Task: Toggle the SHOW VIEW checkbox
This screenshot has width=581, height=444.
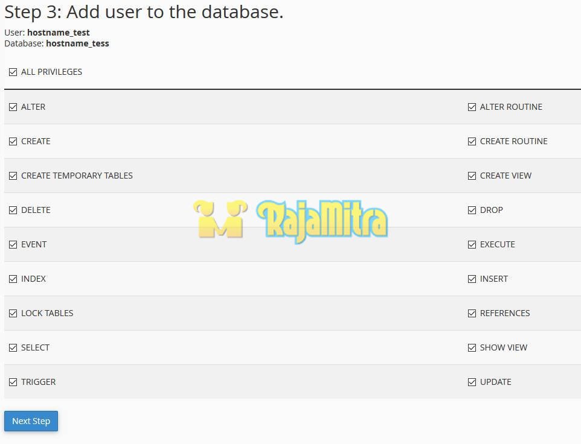Action: (x=472, y=348)
